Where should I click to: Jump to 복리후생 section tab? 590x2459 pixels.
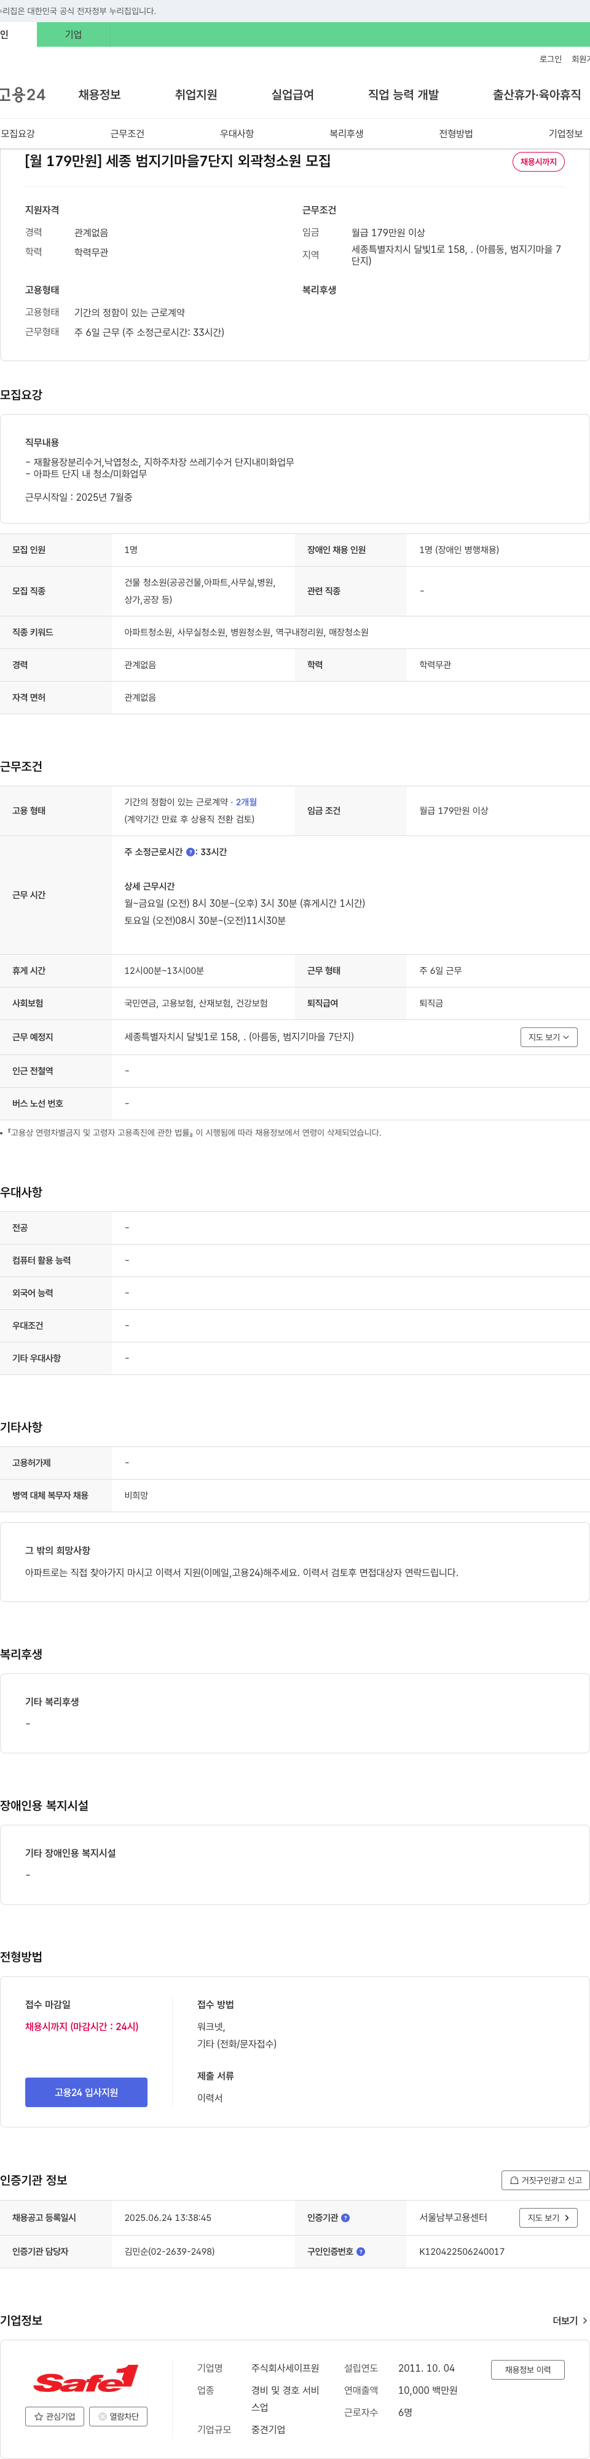pos(346,134)
